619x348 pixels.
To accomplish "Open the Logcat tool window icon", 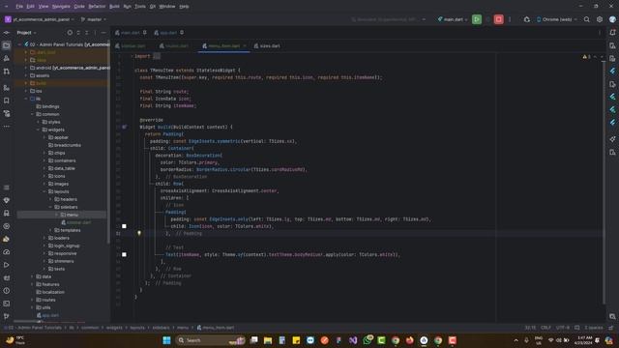I will pos(7,277).
